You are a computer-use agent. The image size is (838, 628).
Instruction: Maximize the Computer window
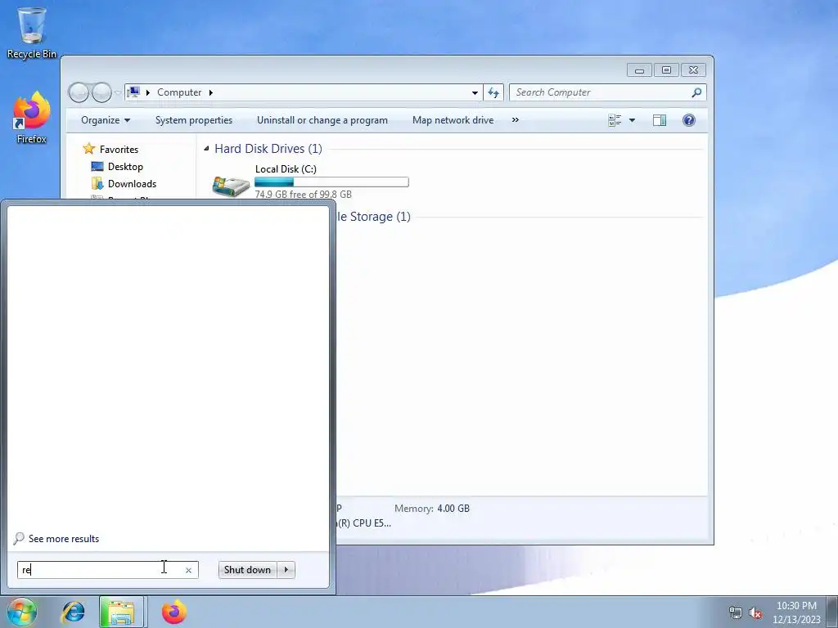click(x=666, y=70)
